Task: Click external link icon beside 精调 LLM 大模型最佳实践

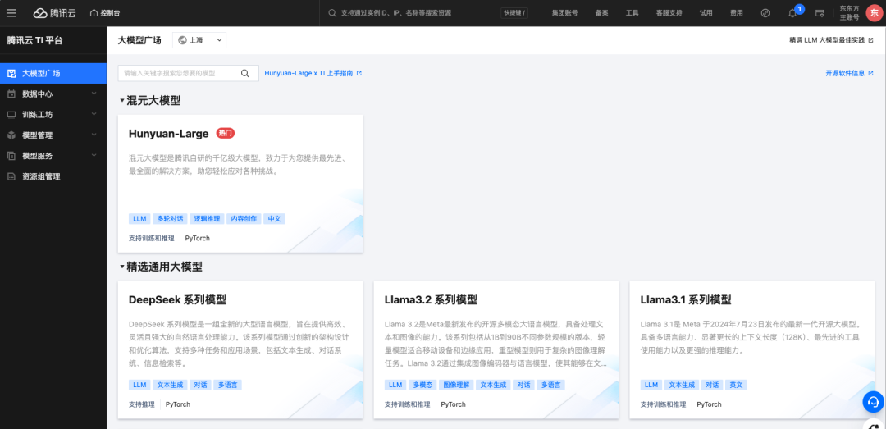Action: pyautogui.click(x=870, y=40)
